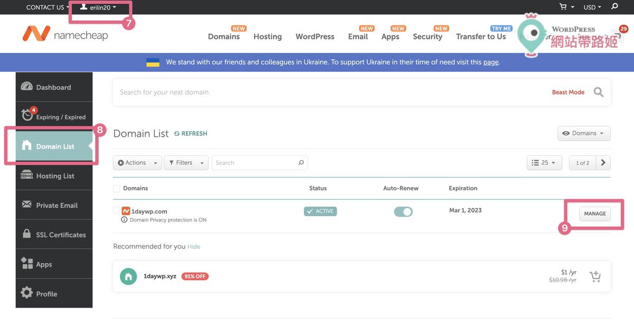Open the USD currency dropdown

coord(592,7)
